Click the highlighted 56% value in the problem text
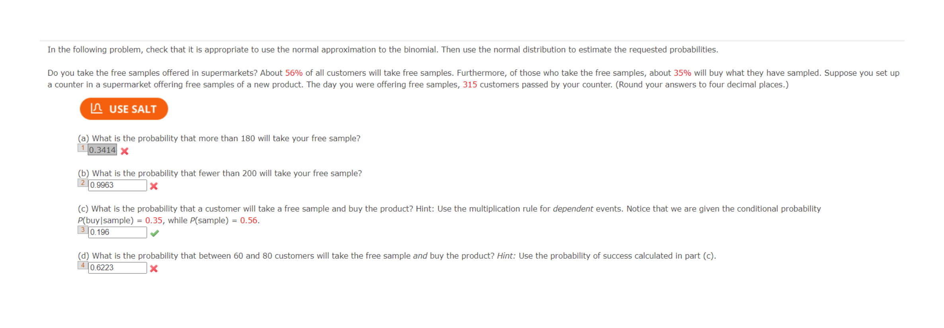 [x=294, y=73]
